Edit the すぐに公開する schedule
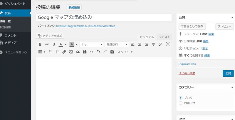The image size is (235, 120). pyautogui.click(x=207, y=56)
